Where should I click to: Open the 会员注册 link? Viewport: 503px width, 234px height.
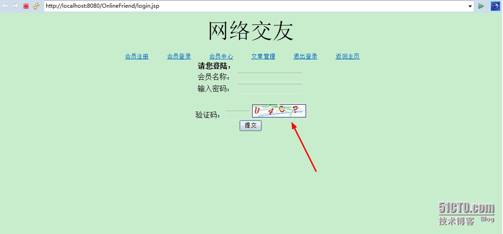click(x=137, y=57)
